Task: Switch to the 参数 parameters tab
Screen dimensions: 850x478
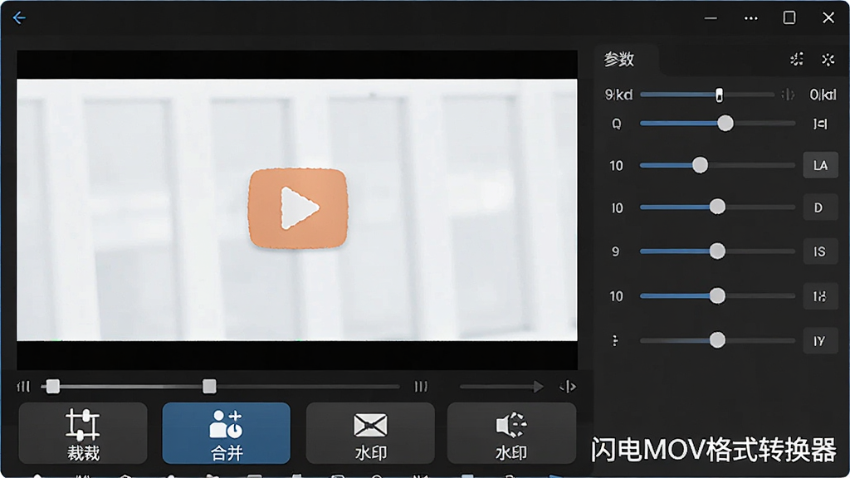Action: [x=619, y=59]
